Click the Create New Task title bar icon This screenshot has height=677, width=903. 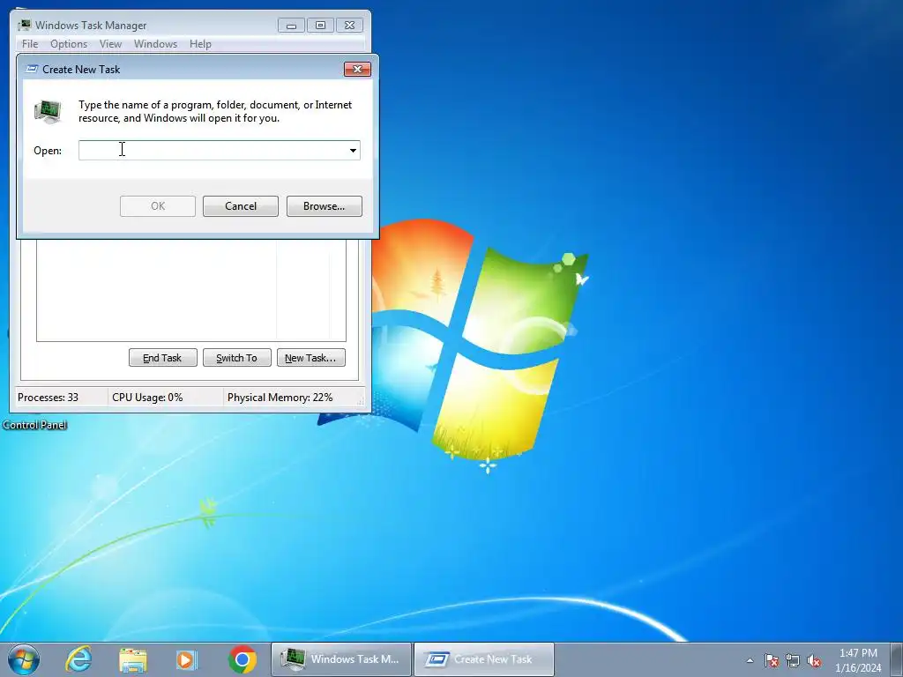pyautogui.click(x=33, y=69)
